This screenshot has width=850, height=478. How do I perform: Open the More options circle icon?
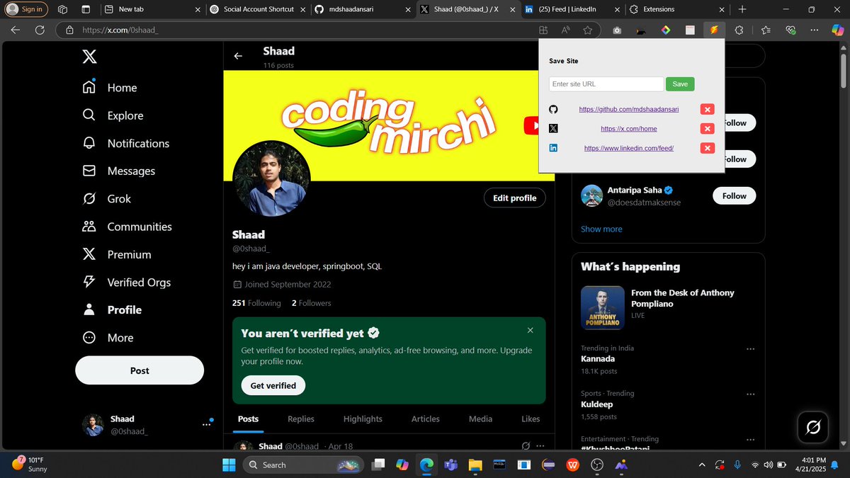click(x=89, y=338)
